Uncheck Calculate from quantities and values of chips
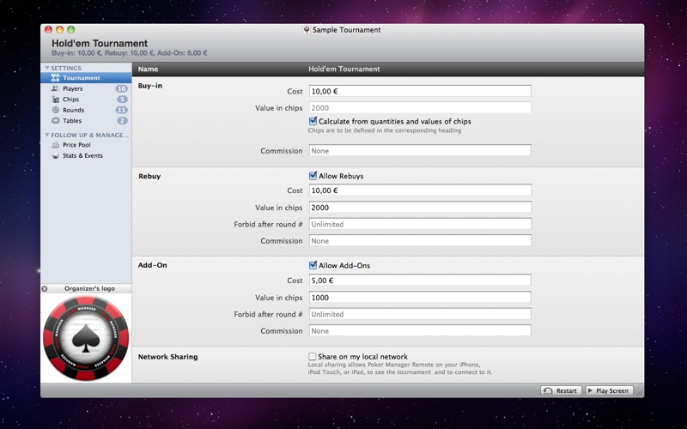 click(x=313, y=121)
